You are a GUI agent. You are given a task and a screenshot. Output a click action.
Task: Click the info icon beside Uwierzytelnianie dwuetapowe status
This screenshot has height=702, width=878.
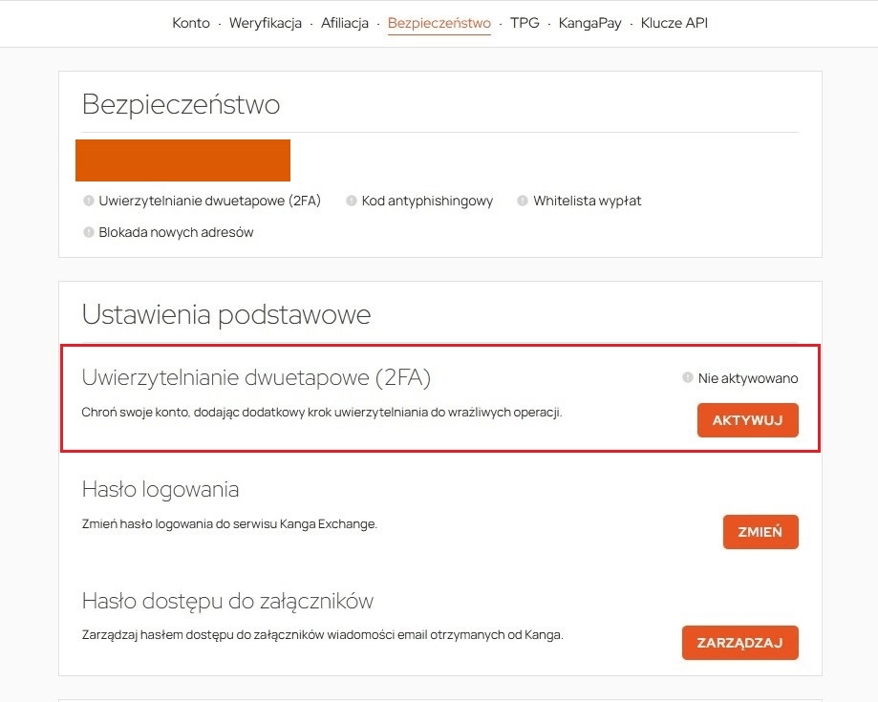point(90,201)
